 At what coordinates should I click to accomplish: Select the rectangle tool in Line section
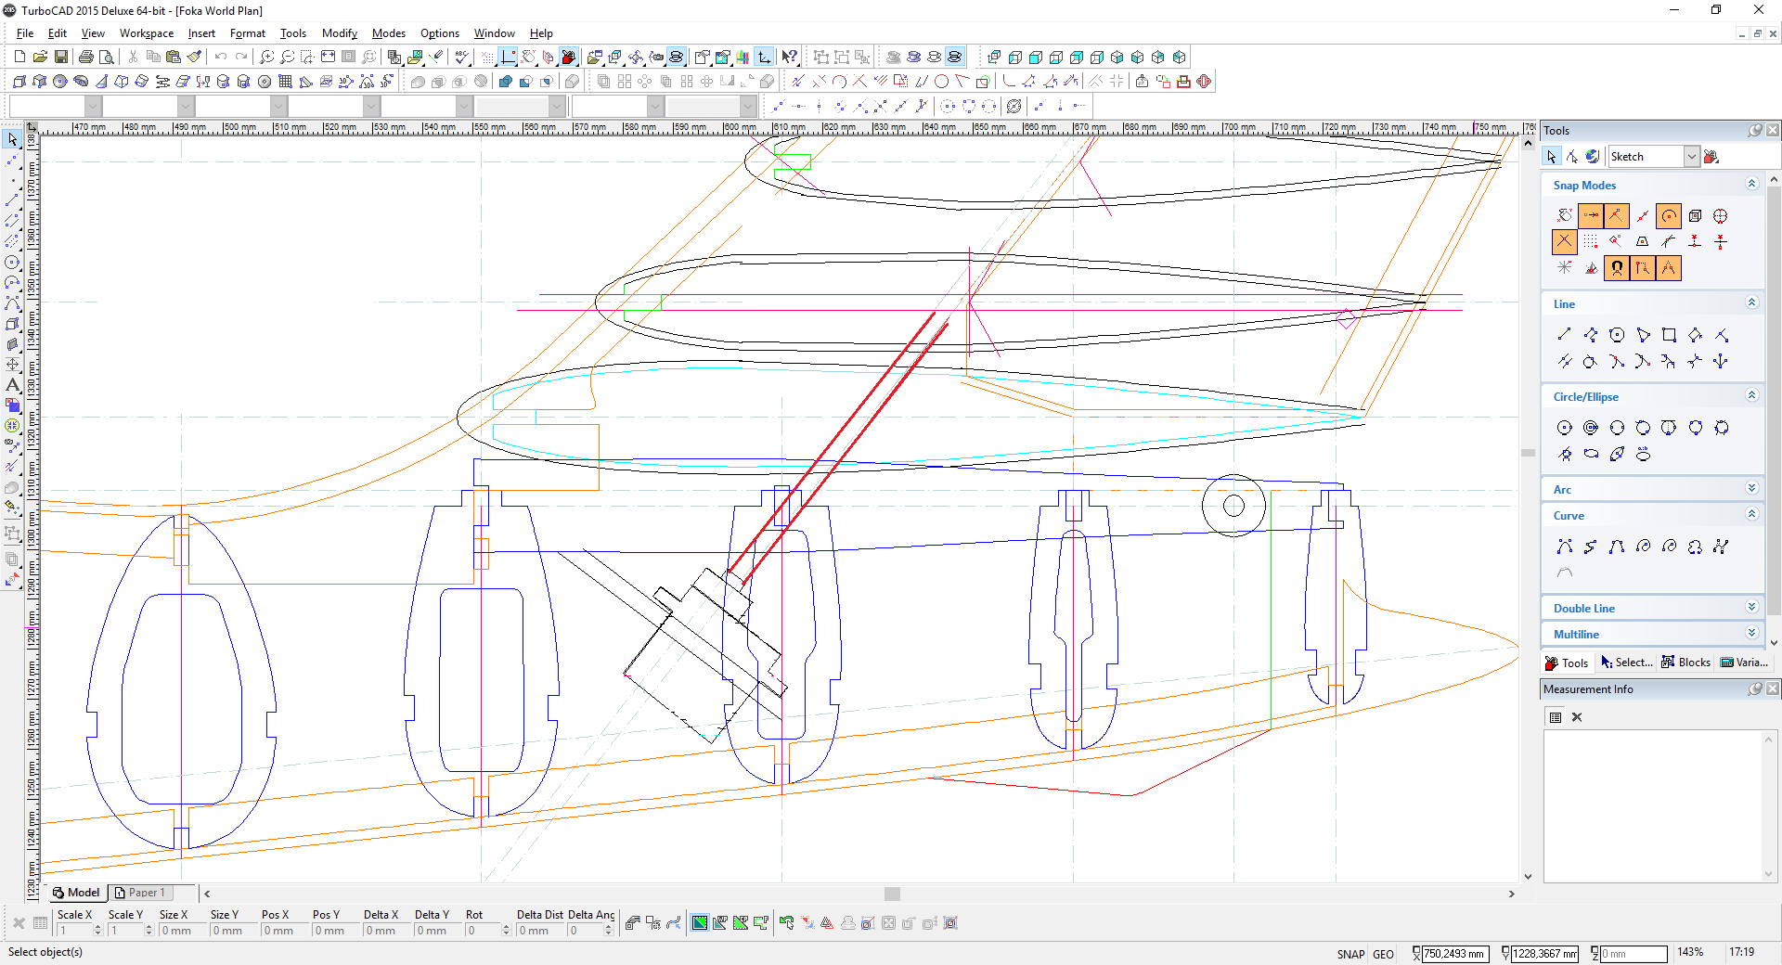pyautogui.click(x=1669, y=335)
